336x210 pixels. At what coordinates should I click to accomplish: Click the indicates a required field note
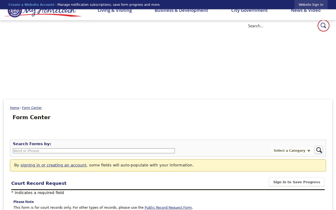(x=38, y=193)
